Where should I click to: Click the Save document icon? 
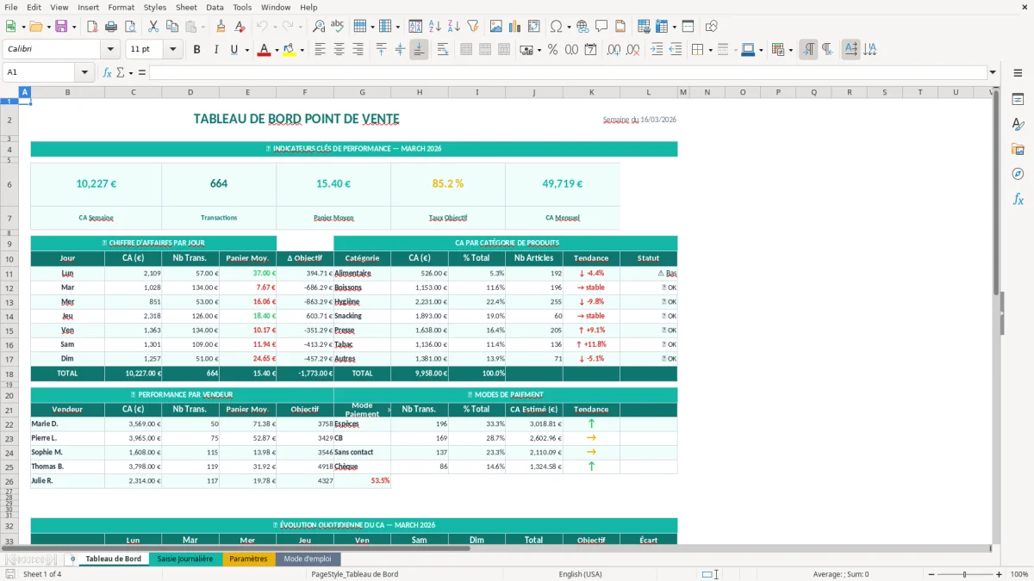62,27
